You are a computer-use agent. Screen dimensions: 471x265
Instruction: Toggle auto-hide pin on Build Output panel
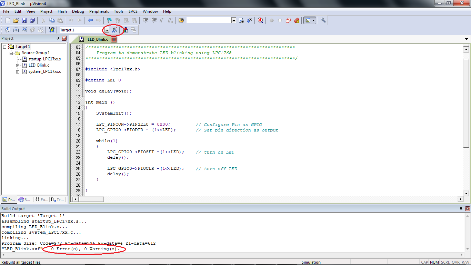coord(461,209)
